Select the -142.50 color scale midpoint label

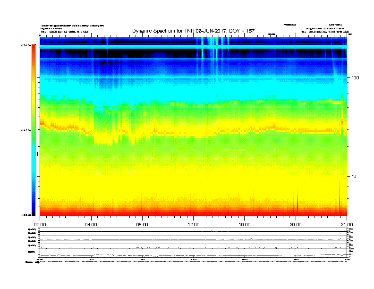(x=26, y=130)
